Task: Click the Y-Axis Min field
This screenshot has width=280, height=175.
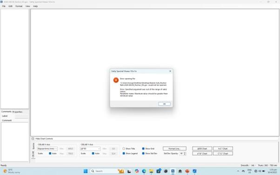Action: click(113, 148)
